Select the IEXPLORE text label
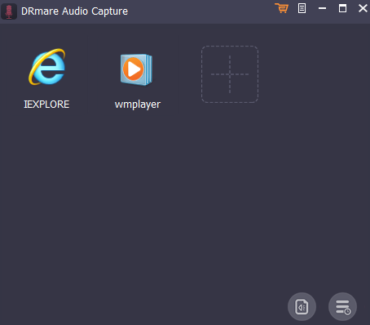 click(x=46, y=105)
